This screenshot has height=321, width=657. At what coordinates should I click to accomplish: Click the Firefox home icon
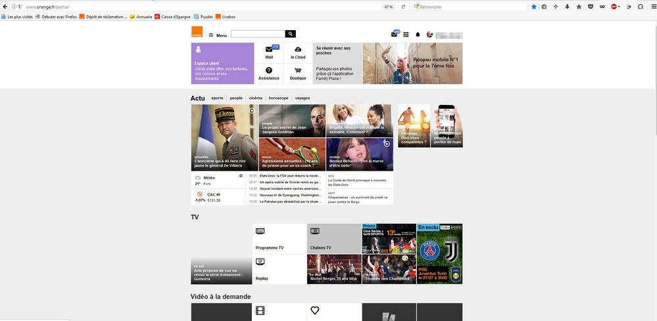click(579, 7)
